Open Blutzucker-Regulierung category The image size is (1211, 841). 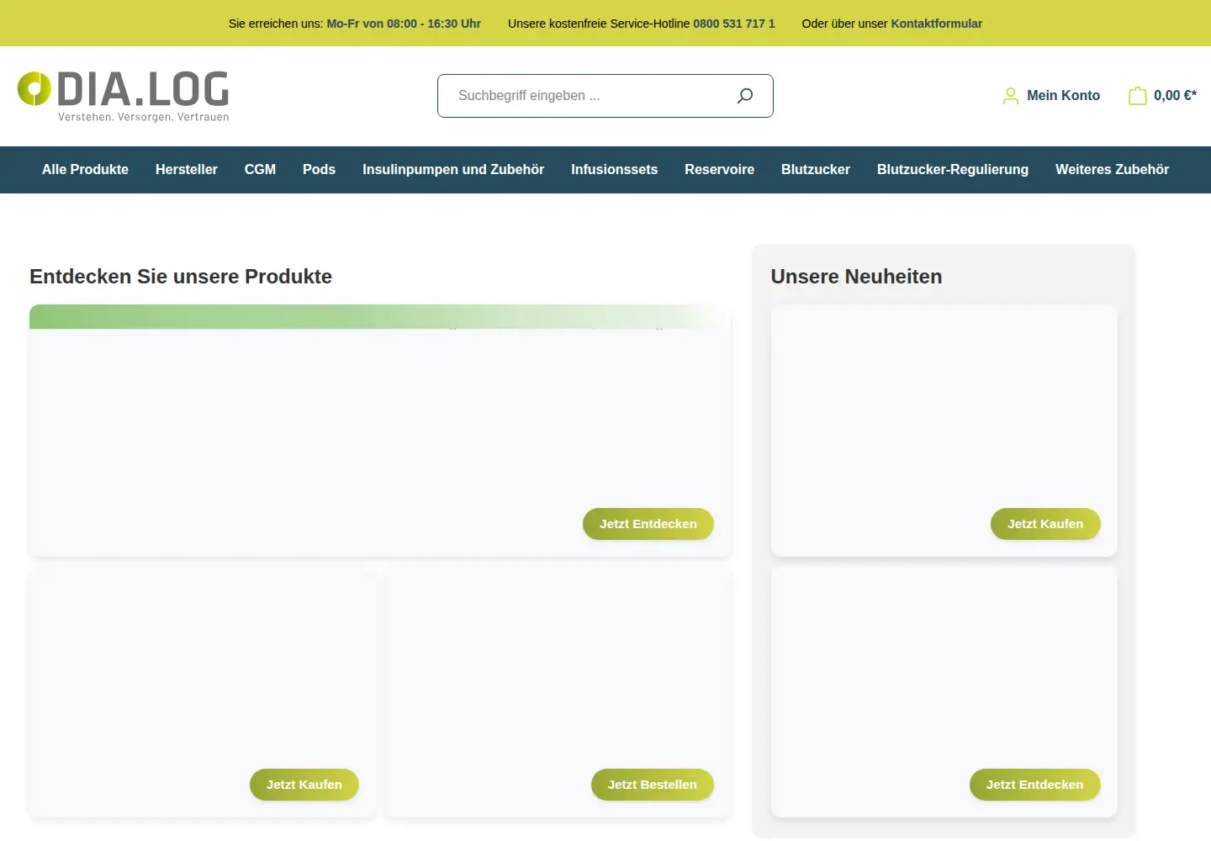952,170
